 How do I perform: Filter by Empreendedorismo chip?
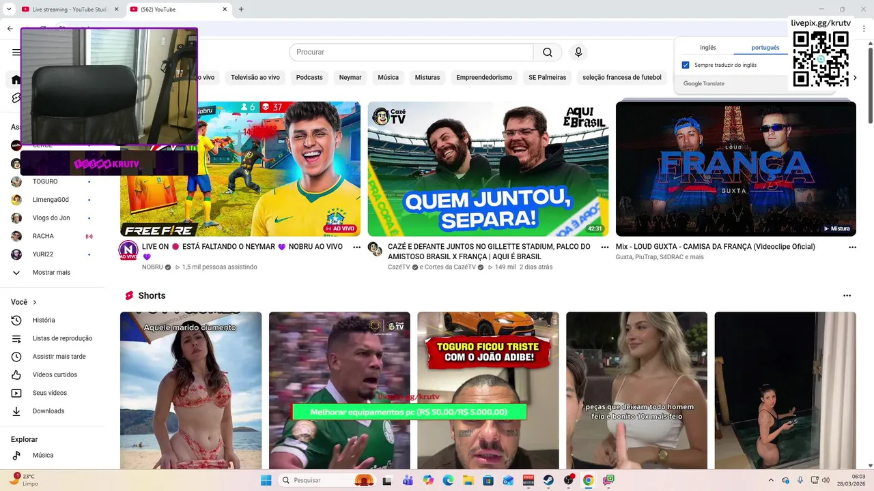[x=484, y=78]
